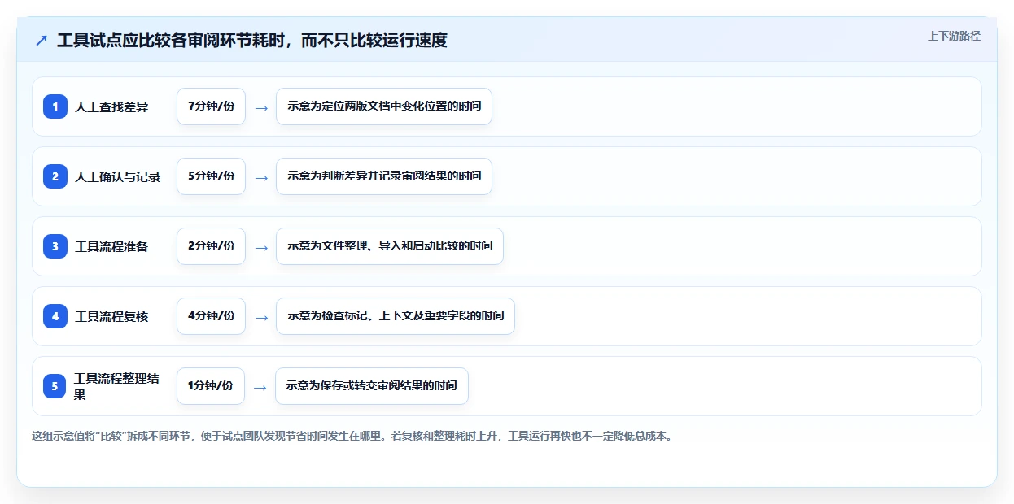Select step badge 1 for 人工查找差异

(55, 106)
